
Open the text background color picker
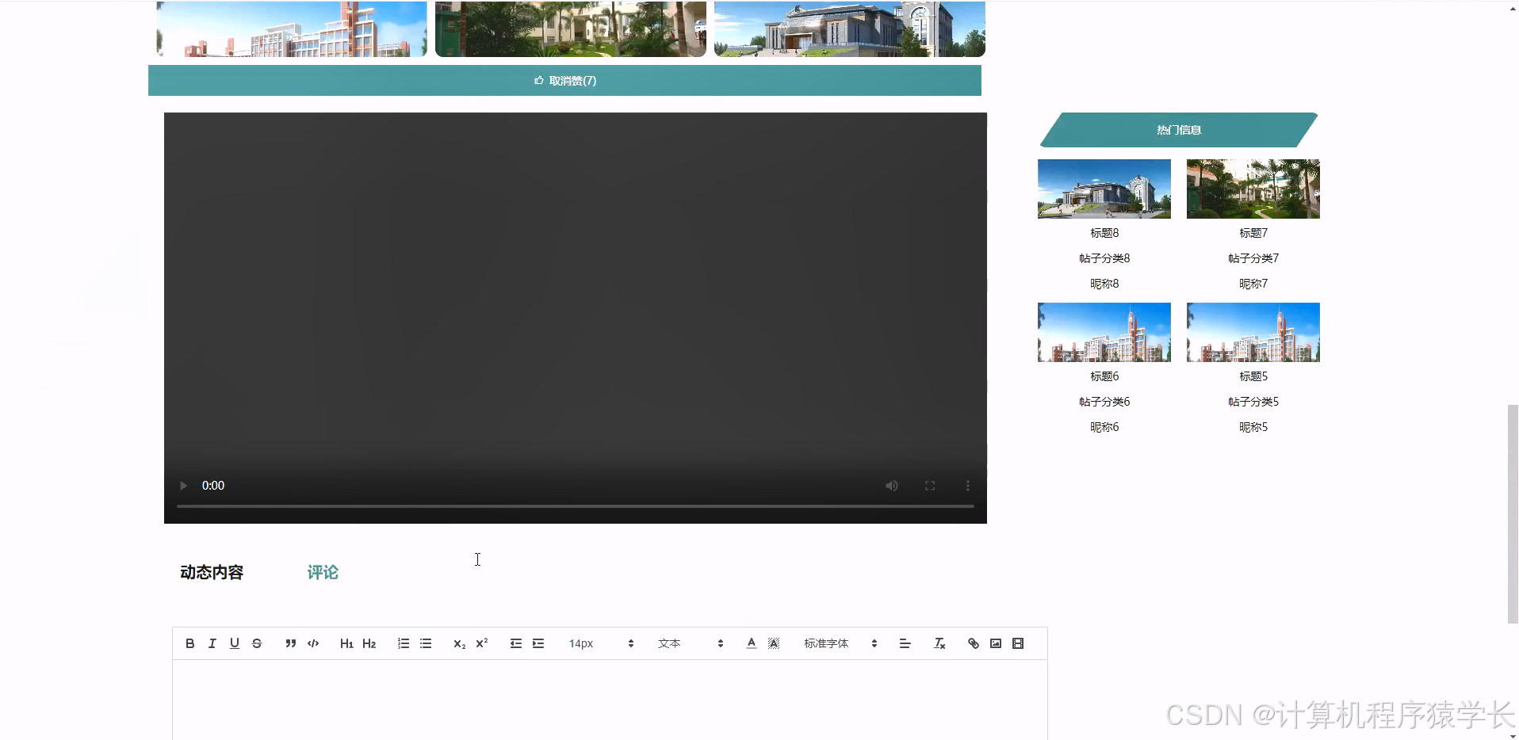click(774, 643)
